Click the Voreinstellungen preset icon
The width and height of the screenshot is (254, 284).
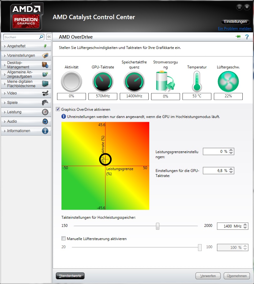tap(45, 55)
